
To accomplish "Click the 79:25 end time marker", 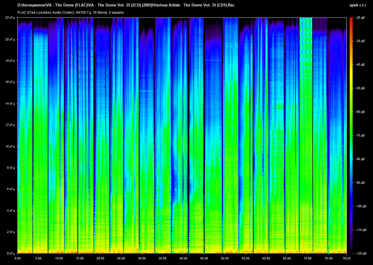I will click(346, 258).
